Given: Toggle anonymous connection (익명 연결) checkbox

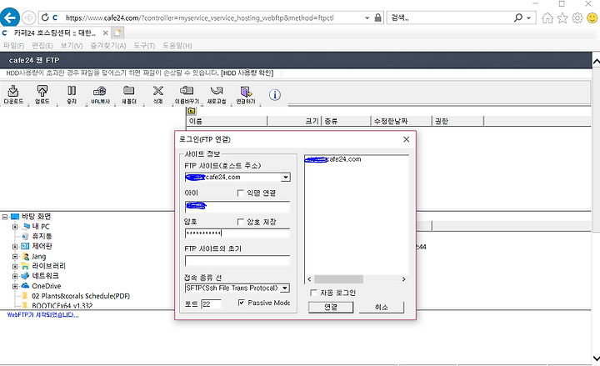Looking at the screenshot, I should pyautogui.click(x=240, y=193).
